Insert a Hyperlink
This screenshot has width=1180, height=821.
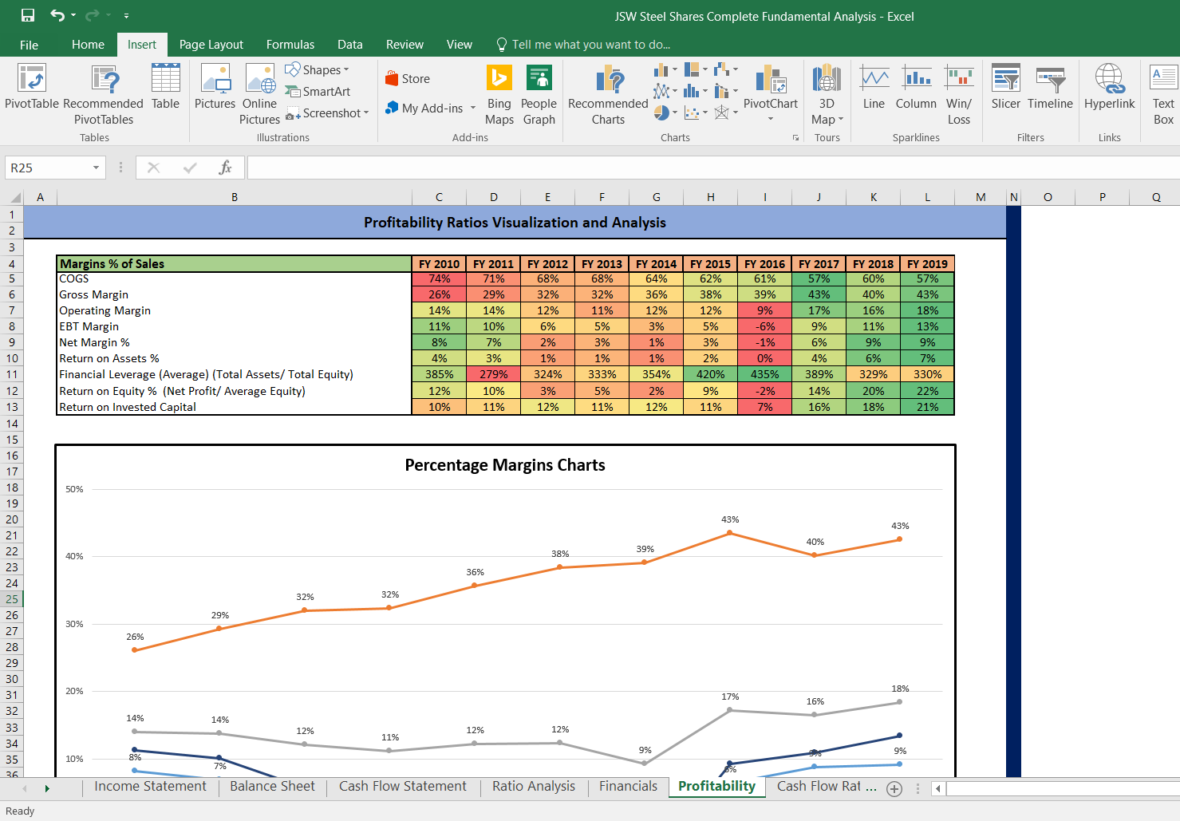click(1110, 86)
